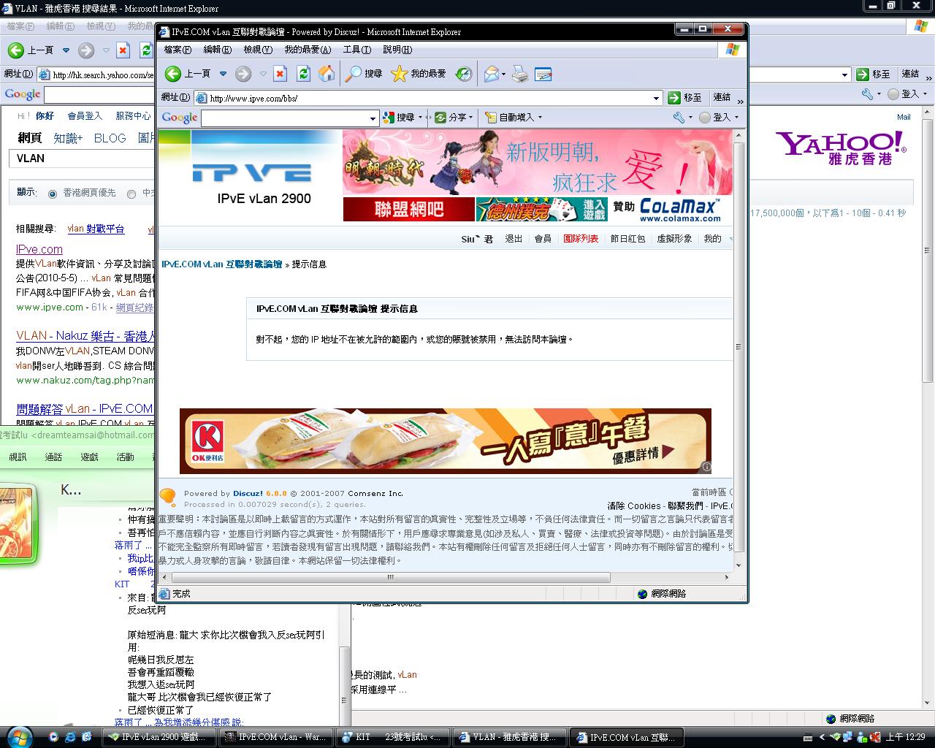The image size is (935, 748).
Task: Switch to the KIT taskbar button
Action: tap(391, 737)
